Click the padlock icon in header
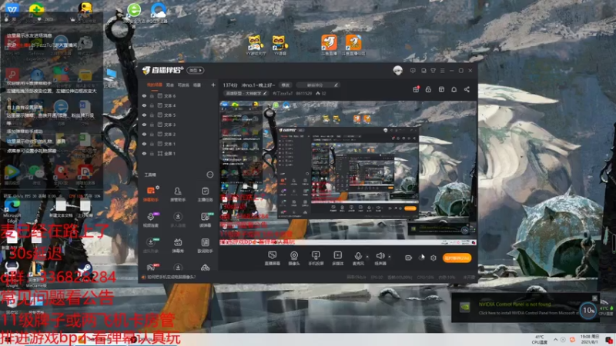616x346 pixels. [428, 89]
